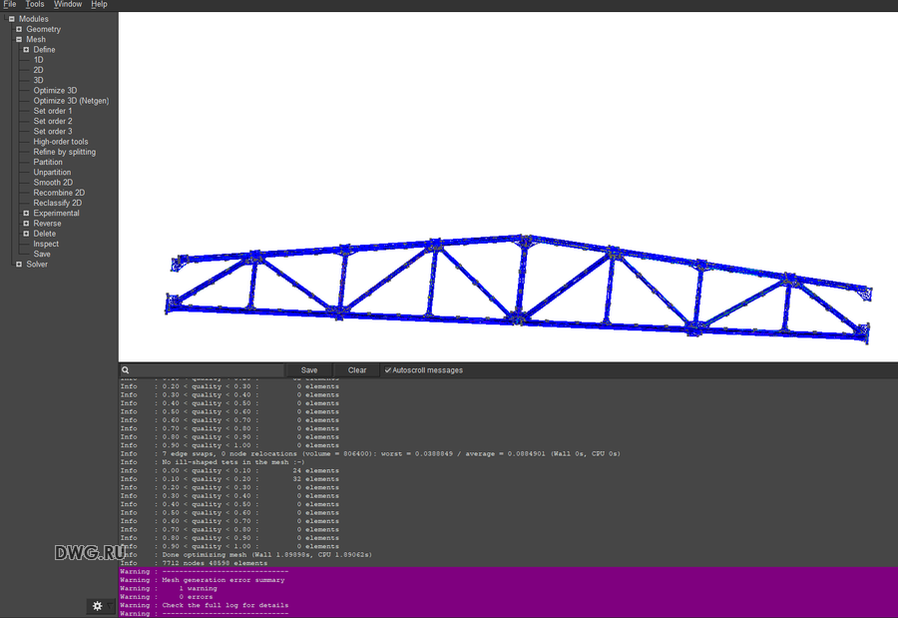Expand the Solver module node
Screen dimensions: 898x618
(19, 265)
